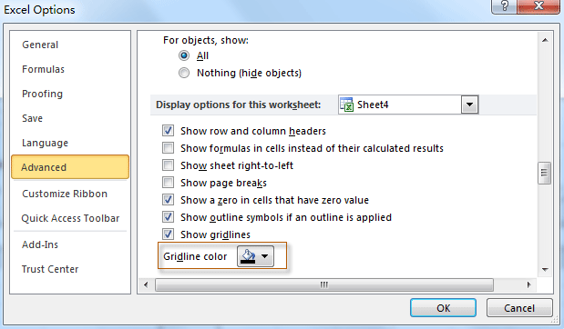The height and width of the screenshot is (329, 564).
Task: Click the vertical scrollbar up arrow
Action: tap(545, 40)
